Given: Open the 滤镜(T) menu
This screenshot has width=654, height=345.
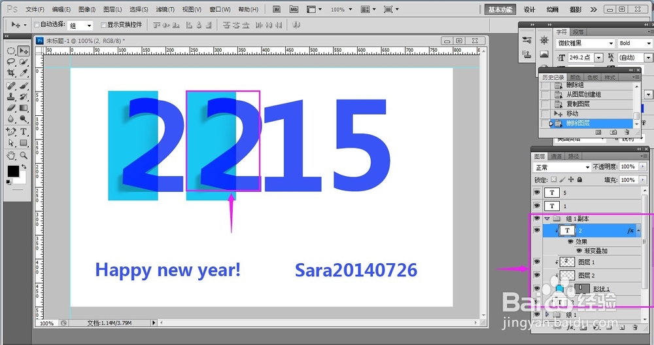Looking at the screenshot, I should 165,9.
